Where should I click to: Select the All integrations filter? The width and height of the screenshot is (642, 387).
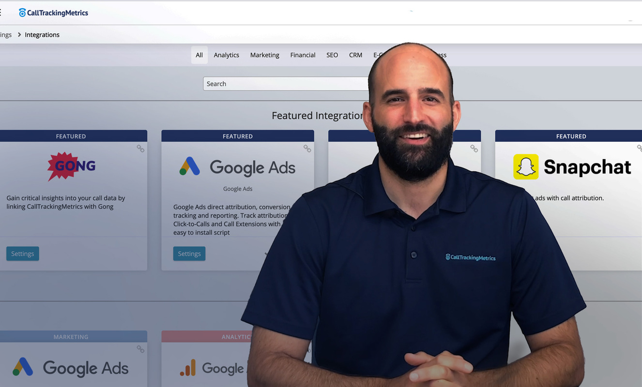[199, 55]
